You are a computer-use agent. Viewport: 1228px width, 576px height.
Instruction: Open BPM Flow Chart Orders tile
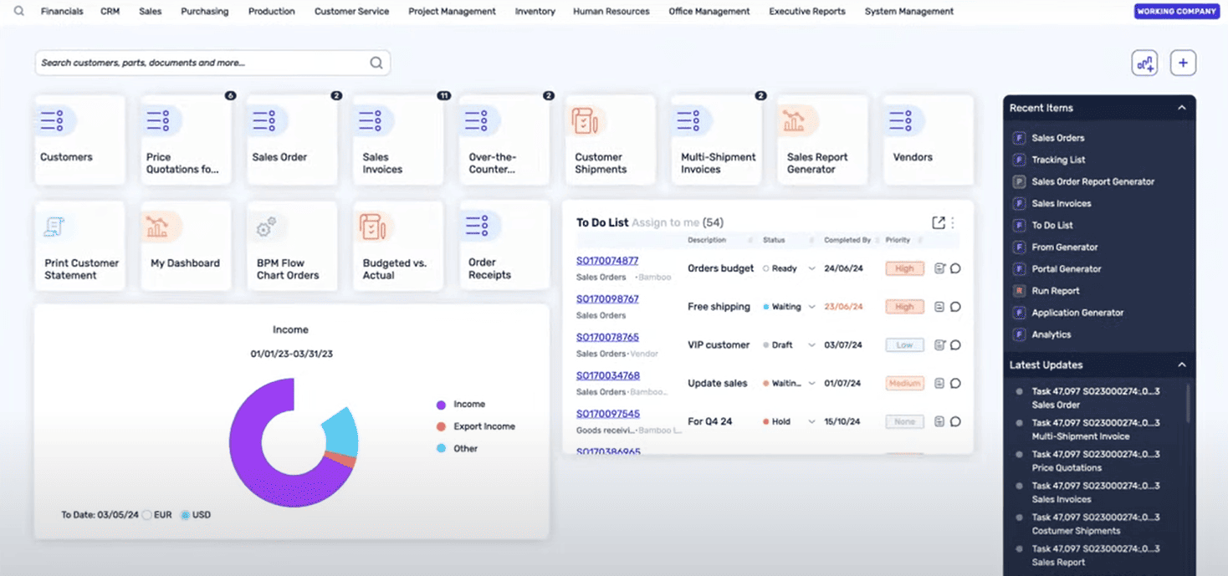(292, 246)
